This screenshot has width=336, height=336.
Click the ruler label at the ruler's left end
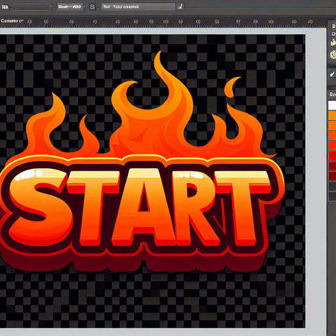pos(12,21)
